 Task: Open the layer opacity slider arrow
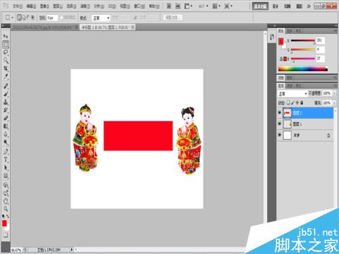[x=334, y=93]
